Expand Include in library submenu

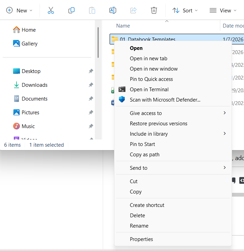[x=173, y=134]
